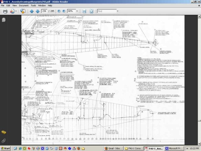Viewport: 201px width, 151px height.
Task: Open the Attachments paperclip panel
Action: 4,141
